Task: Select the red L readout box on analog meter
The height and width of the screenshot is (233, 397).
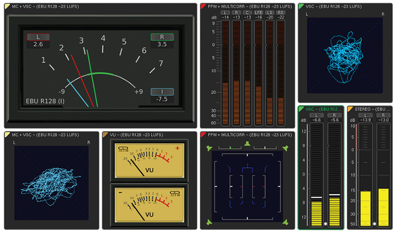Action: coord(38,37)
